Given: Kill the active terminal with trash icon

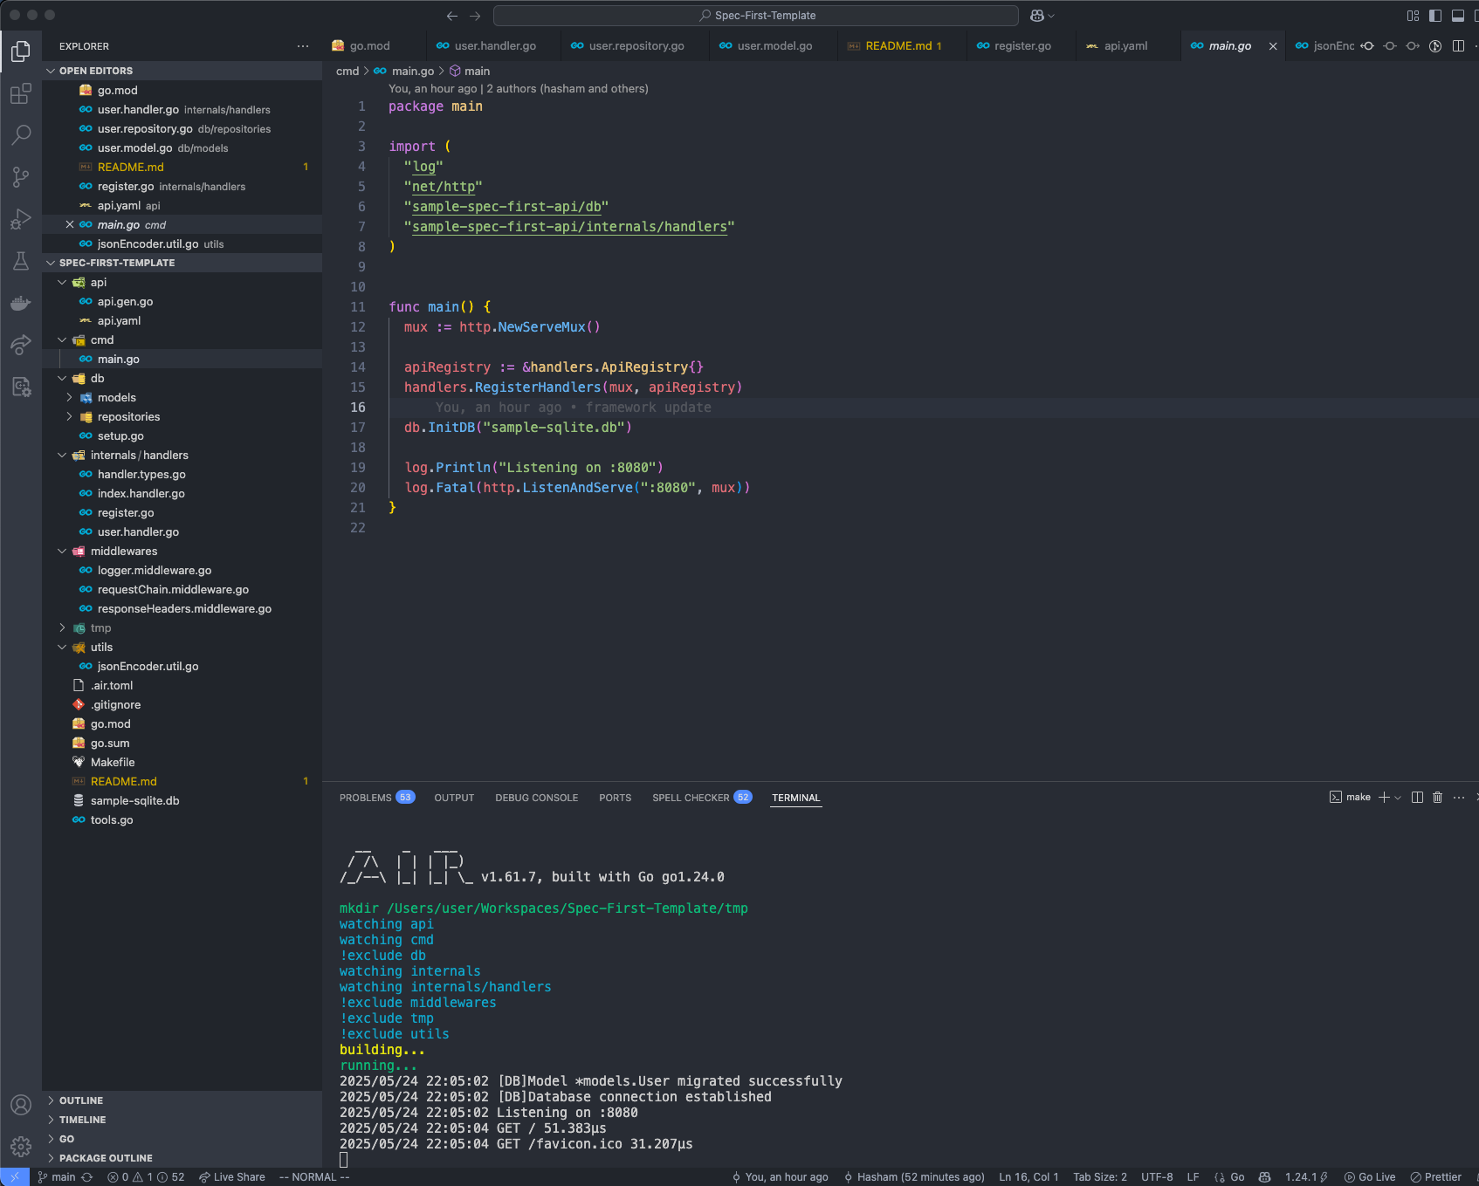Looking at the screenshot, I should [1437, 797].
